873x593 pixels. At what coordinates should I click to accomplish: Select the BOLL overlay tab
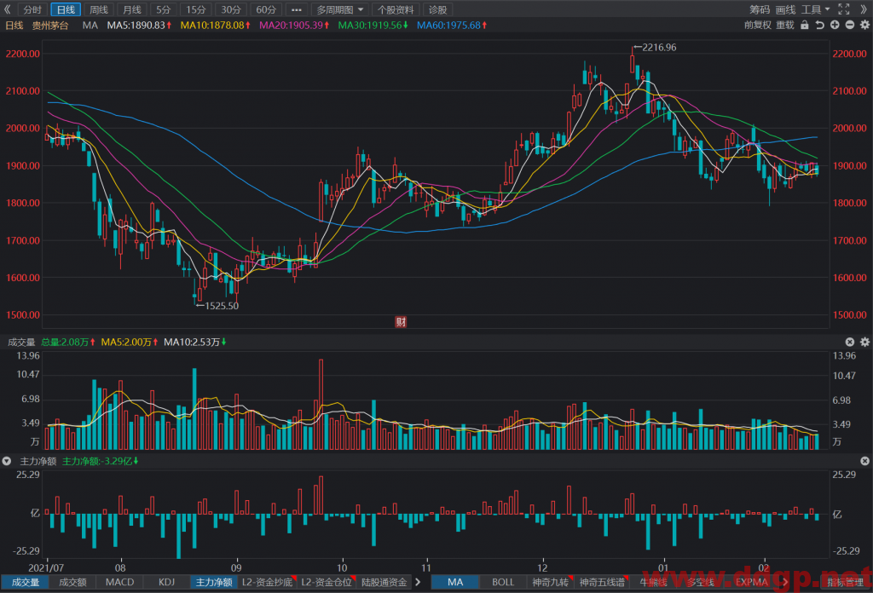coord(503,582)
